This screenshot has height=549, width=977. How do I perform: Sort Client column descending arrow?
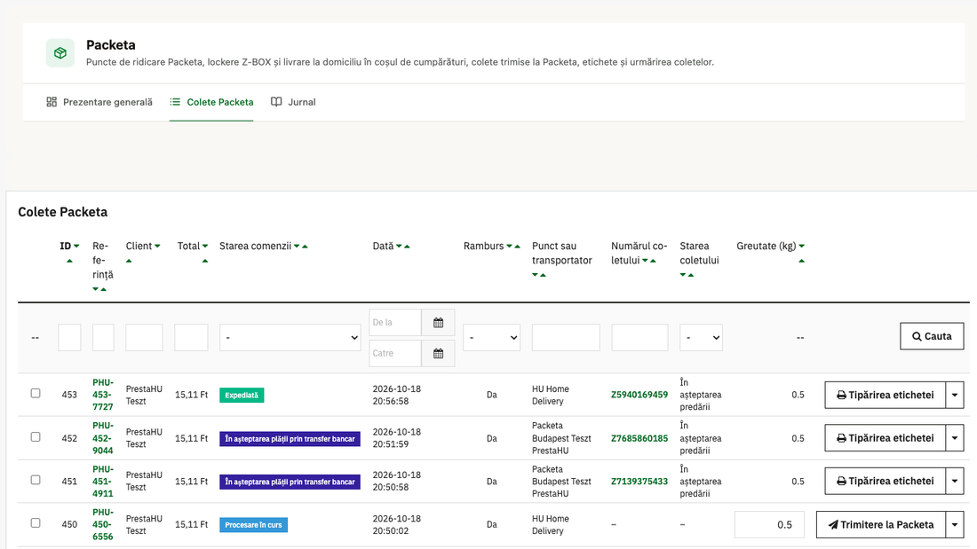[x=157, y=247]
